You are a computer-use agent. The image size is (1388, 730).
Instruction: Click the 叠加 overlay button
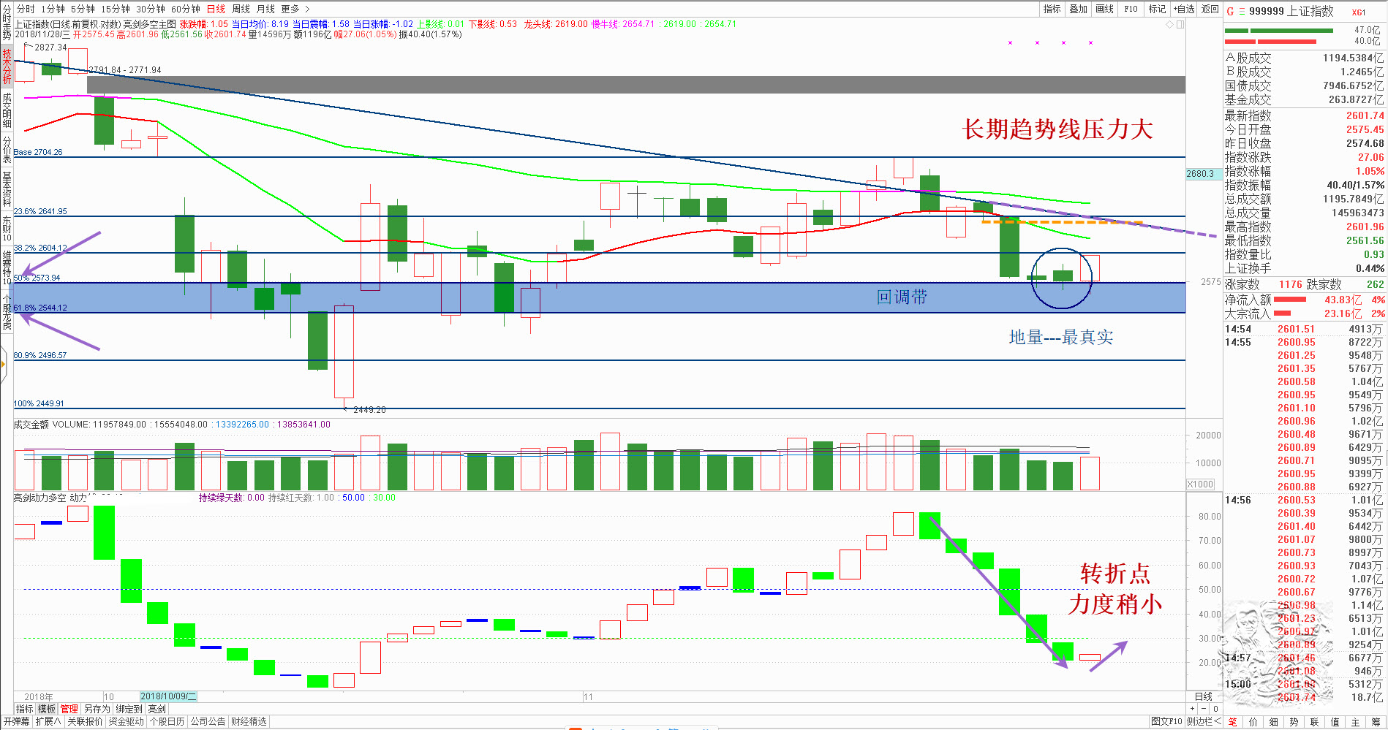point(1079,9)
